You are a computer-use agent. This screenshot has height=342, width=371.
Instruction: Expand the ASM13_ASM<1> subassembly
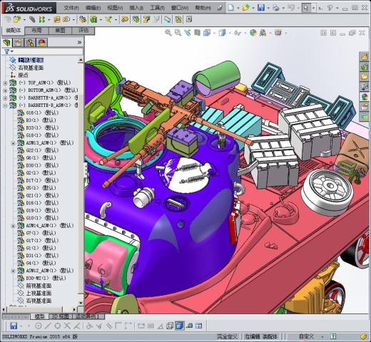click(13, 143)
